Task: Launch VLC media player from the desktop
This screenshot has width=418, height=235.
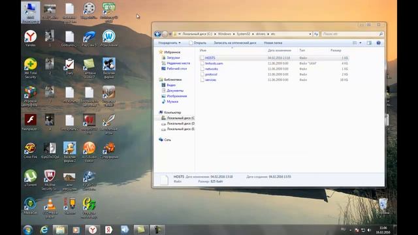Action: [x=50, y=208]
